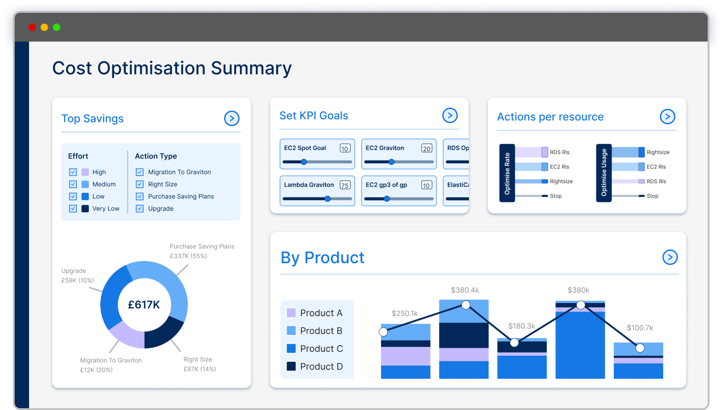Select Product D legend swatch

click(x=291, y=366)
